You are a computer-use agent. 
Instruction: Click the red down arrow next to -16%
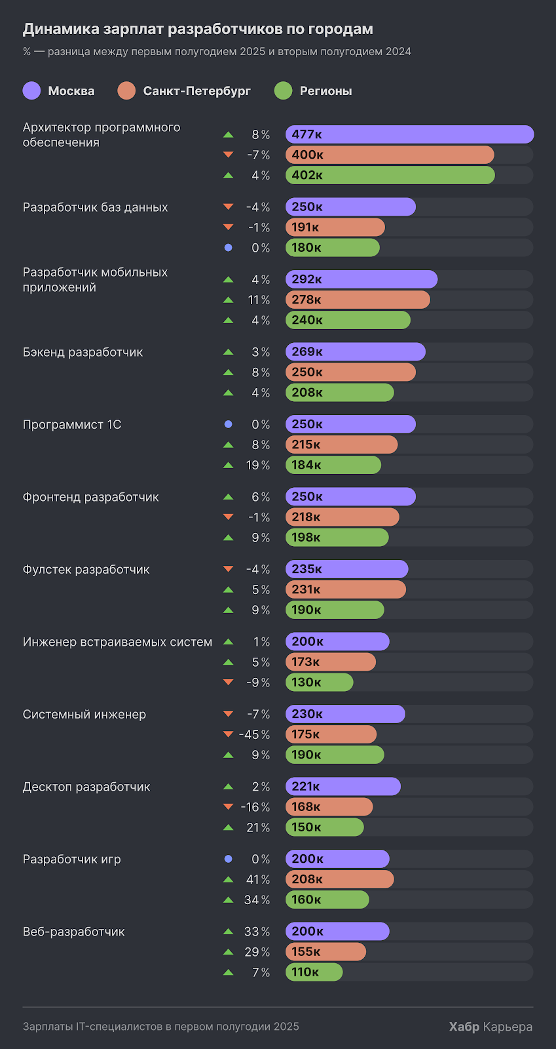point(228,807)
